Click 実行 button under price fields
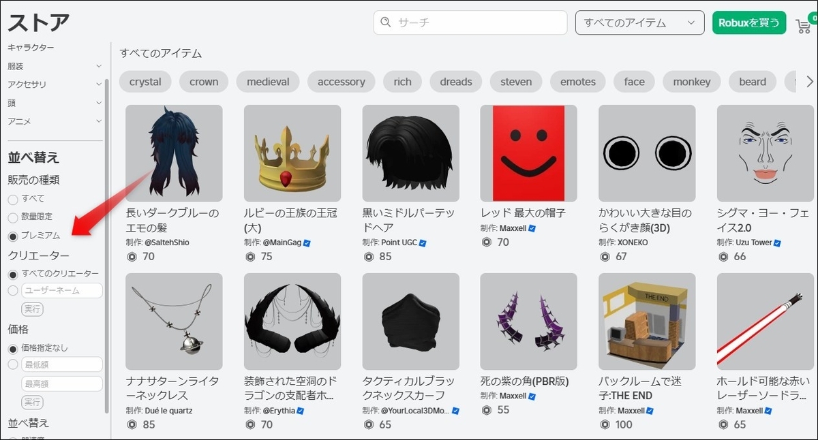The height and width of the screenshot is (440, 818). 32,402
